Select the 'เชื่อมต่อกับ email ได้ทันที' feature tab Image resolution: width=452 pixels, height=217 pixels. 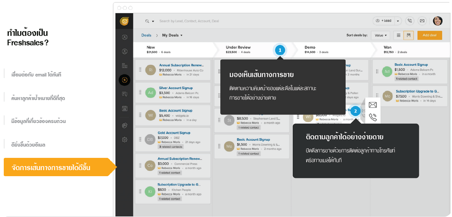pyautogui.click(x=36, y=75)
